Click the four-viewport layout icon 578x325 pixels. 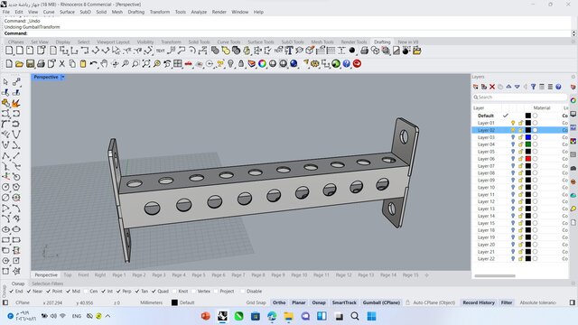click(178, 64)
